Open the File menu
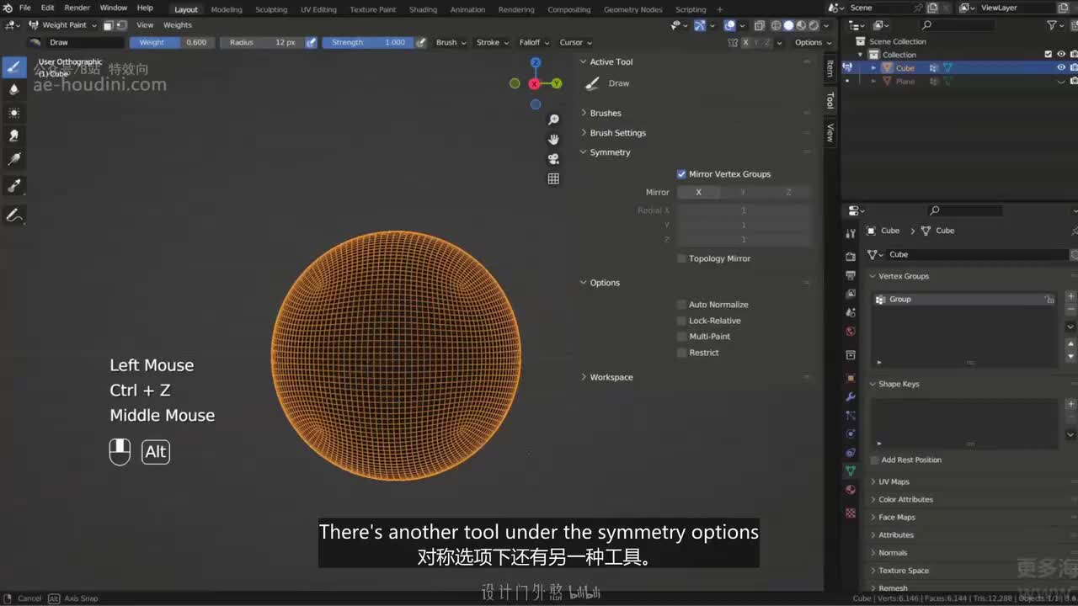Image resolution: width=1078 pixels, height=606 pixels. [x=25, y=8]
